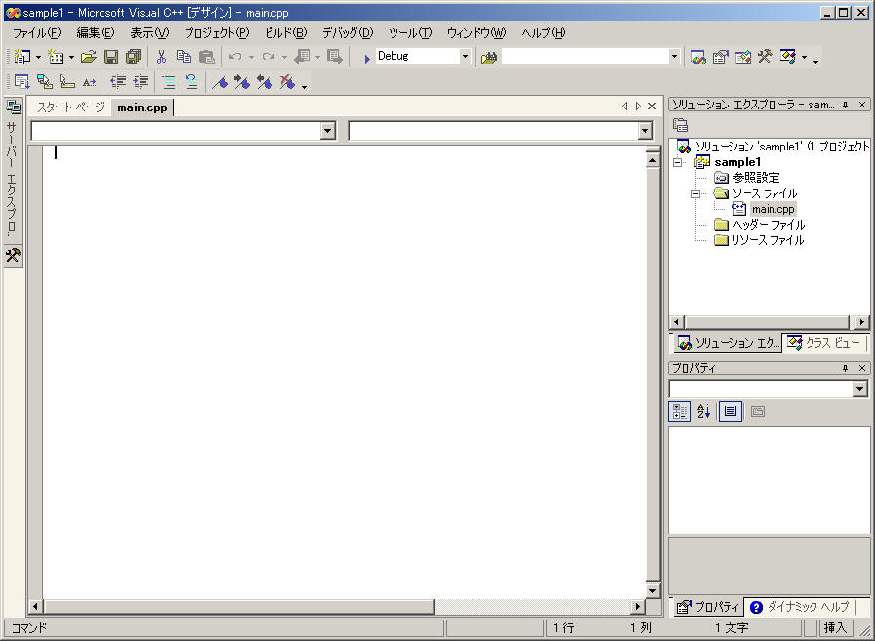Click editor vertical scrollbar down arrow
Screen dimensions: 875x641
[652, 589]
